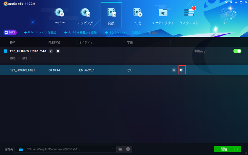This screenshot has height=155, width=248.
Task: Open the shirt skin icon in title bar
Action: pos(226,2)
